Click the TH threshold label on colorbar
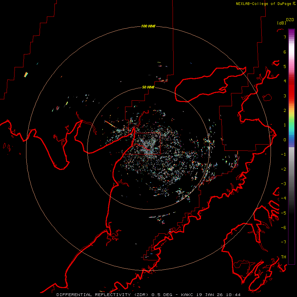 tap(283, 257)
